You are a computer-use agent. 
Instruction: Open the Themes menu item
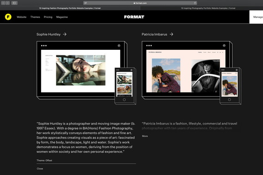35,17
